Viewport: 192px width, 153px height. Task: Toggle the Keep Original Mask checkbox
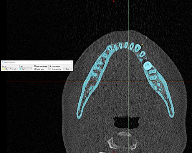pyautogui.click(x=35, y=66)
